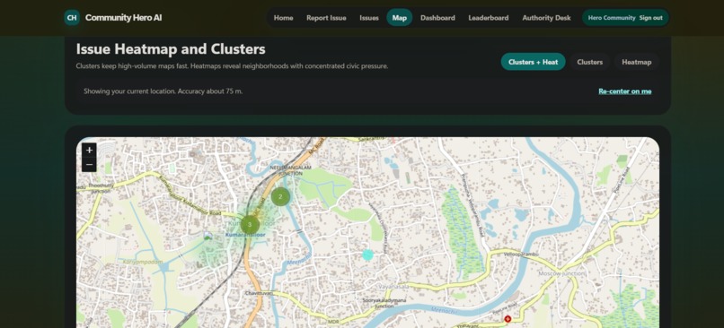Zoom out with the map minus button

pos(89,165)
